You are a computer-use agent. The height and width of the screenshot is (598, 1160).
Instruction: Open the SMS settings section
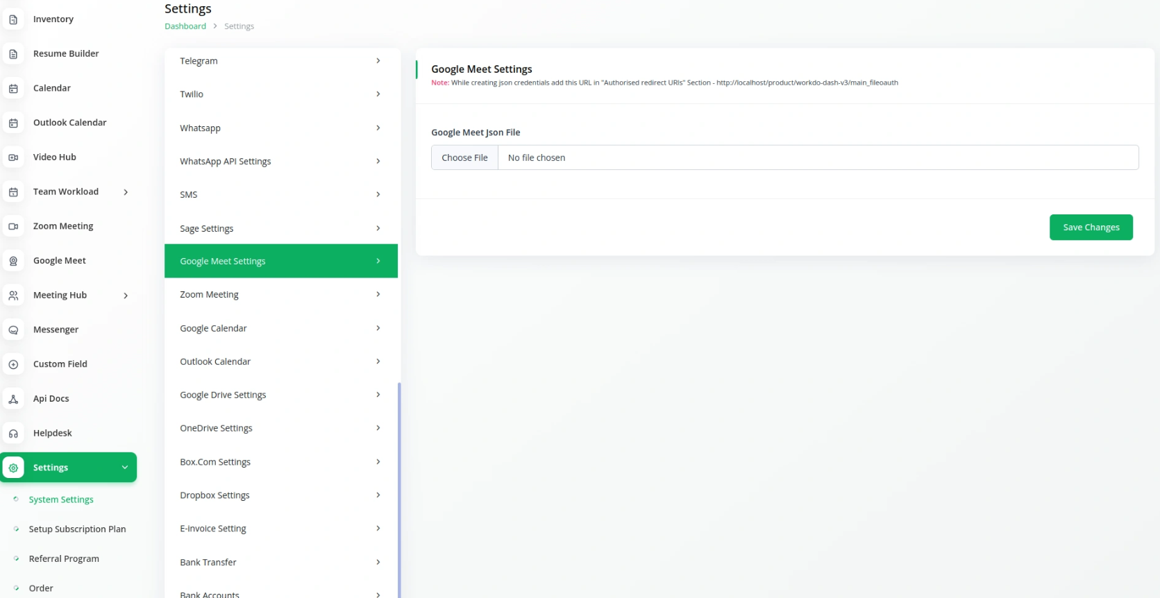point(281,194)
